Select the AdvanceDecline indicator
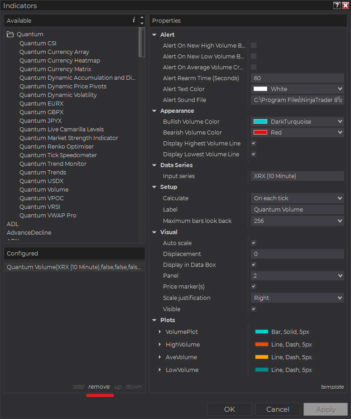 (29, 232)
